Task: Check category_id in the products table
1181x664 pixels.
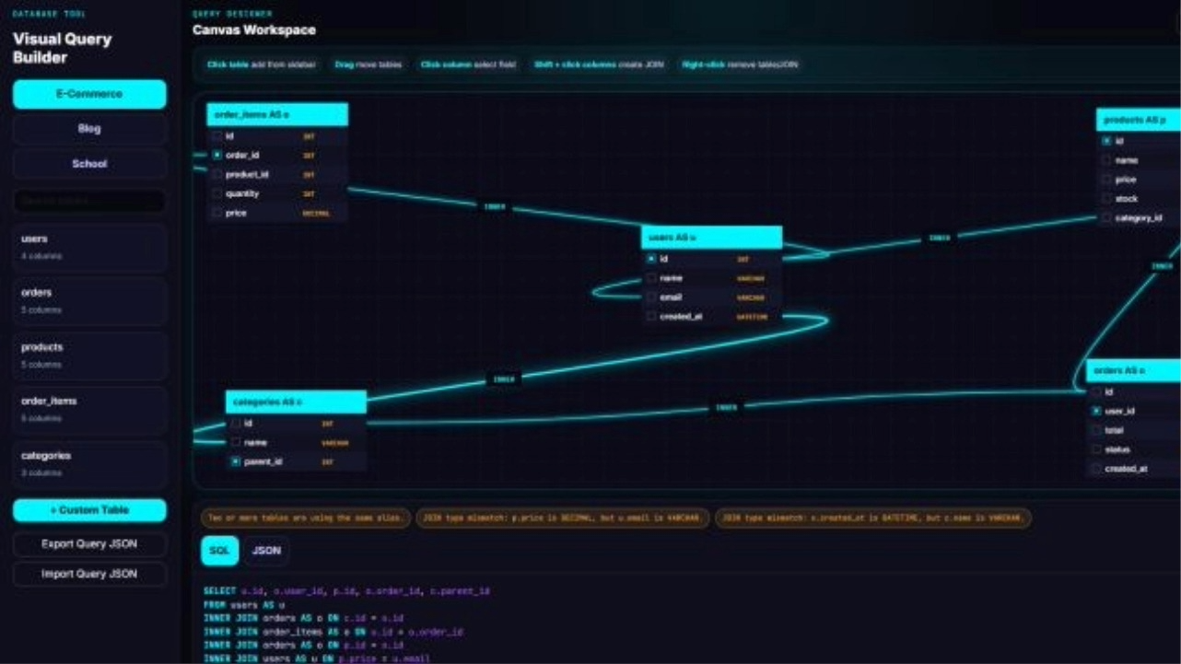Action: 1106,218
